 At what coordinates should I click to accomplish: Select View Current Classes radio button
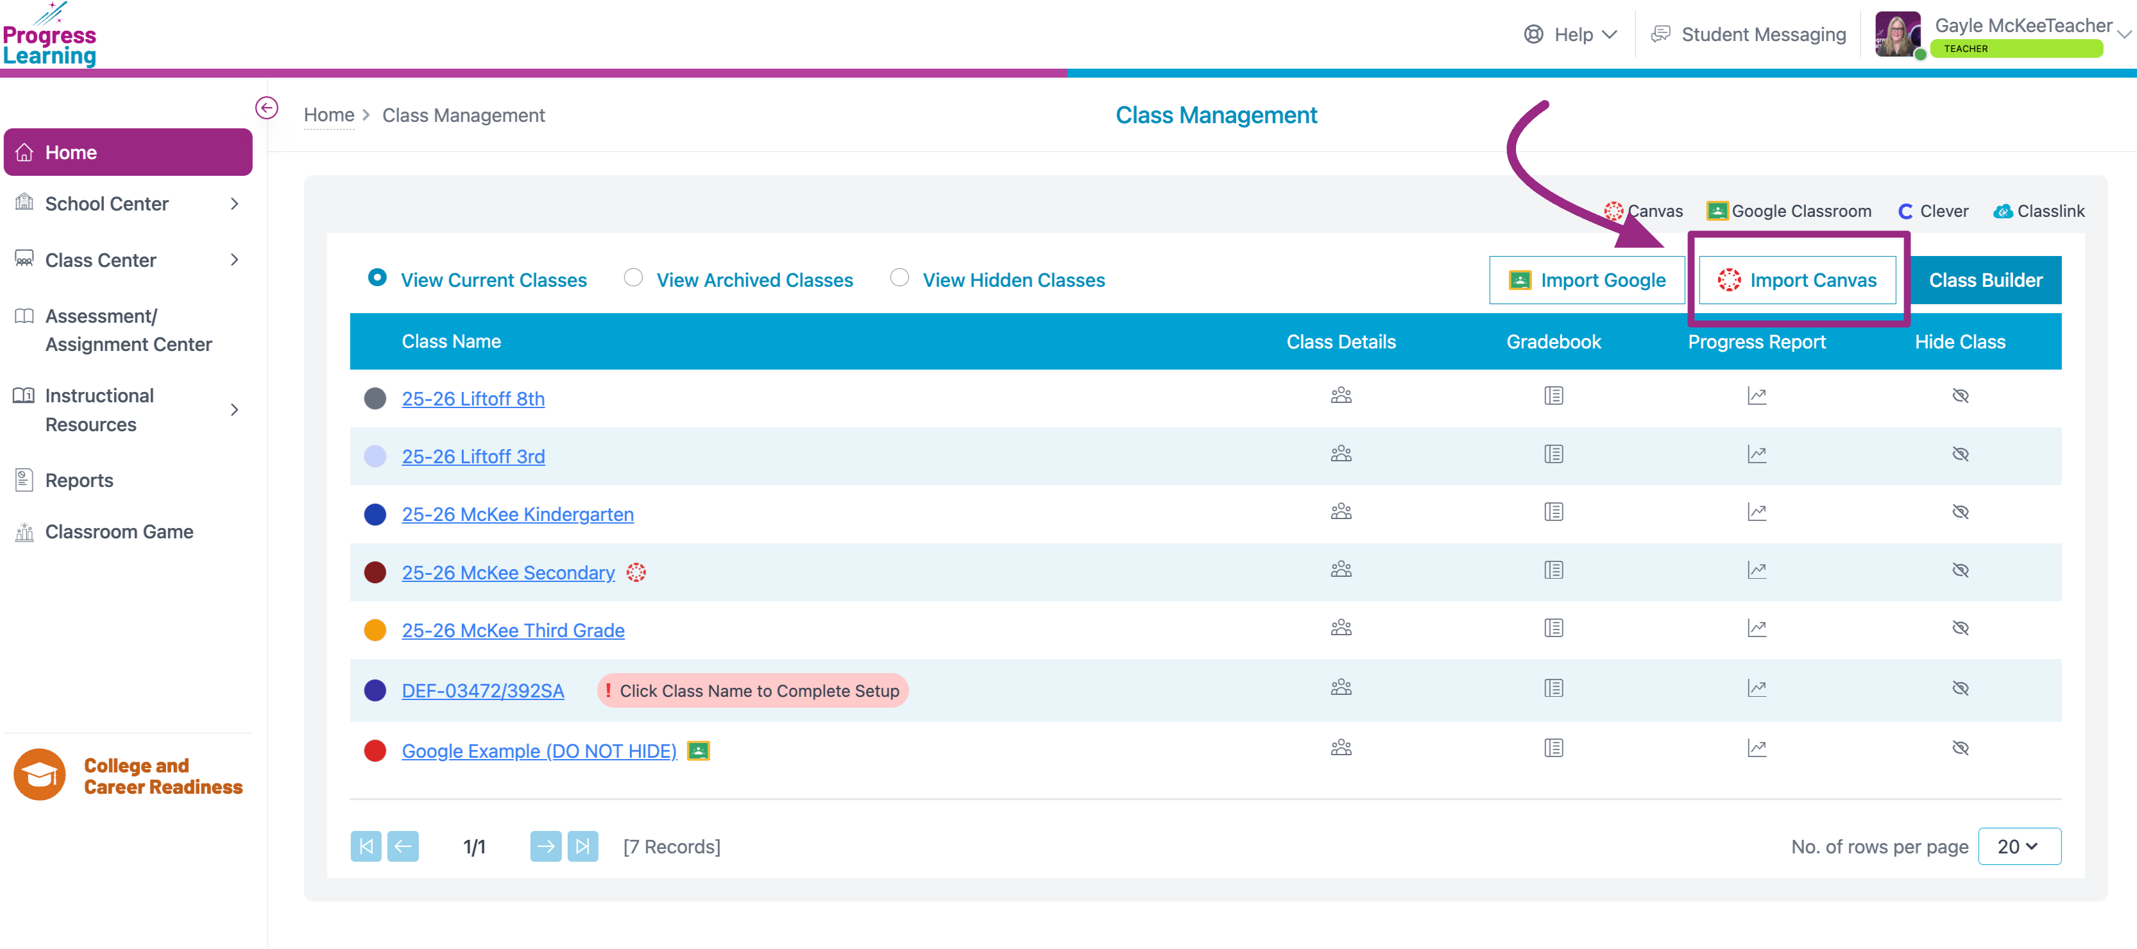coord(377,277)
